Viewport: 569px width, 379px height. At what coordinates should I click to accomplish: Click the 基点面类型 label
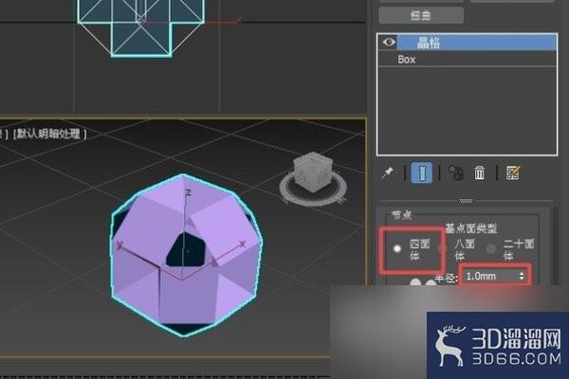coord(470,228)
